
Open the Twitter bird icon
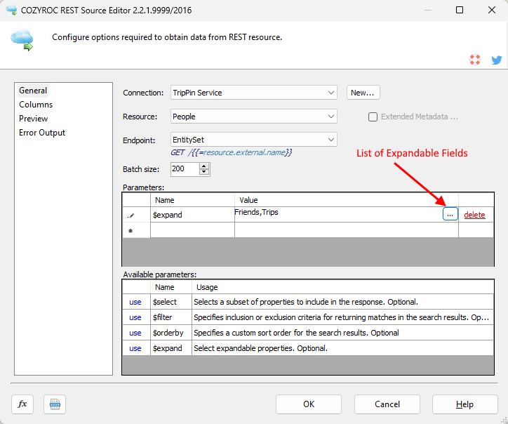496,60
